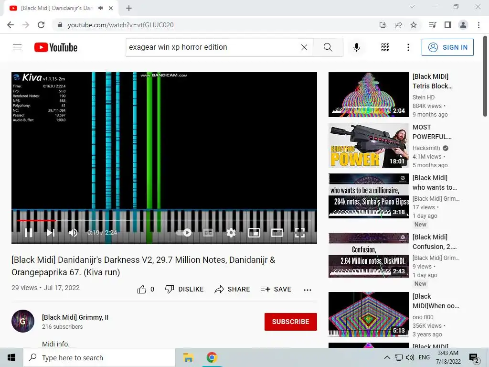Install app icon in address bar
This screenshot has height=367, width=489.
point(383,25)
